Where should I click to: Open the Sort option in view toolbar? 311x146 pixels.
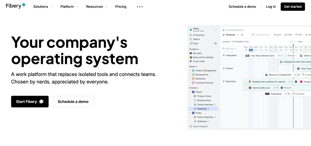pyautogui.click(x=308, y=35)
